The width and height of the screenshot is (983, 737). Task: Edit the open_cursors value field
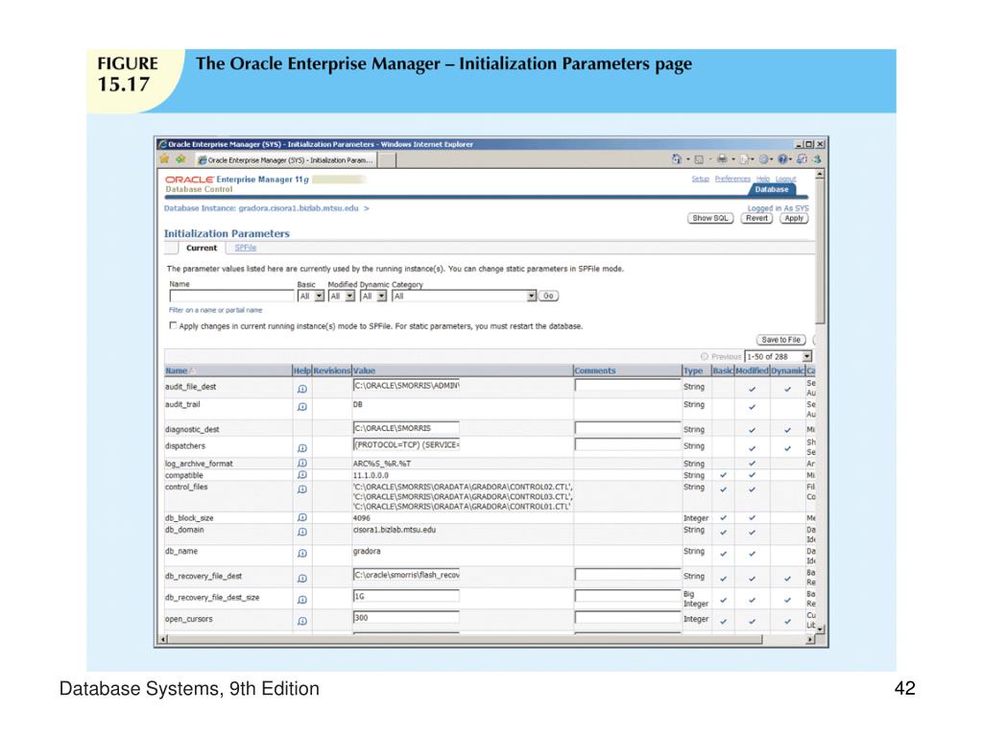tap(406, 617)
